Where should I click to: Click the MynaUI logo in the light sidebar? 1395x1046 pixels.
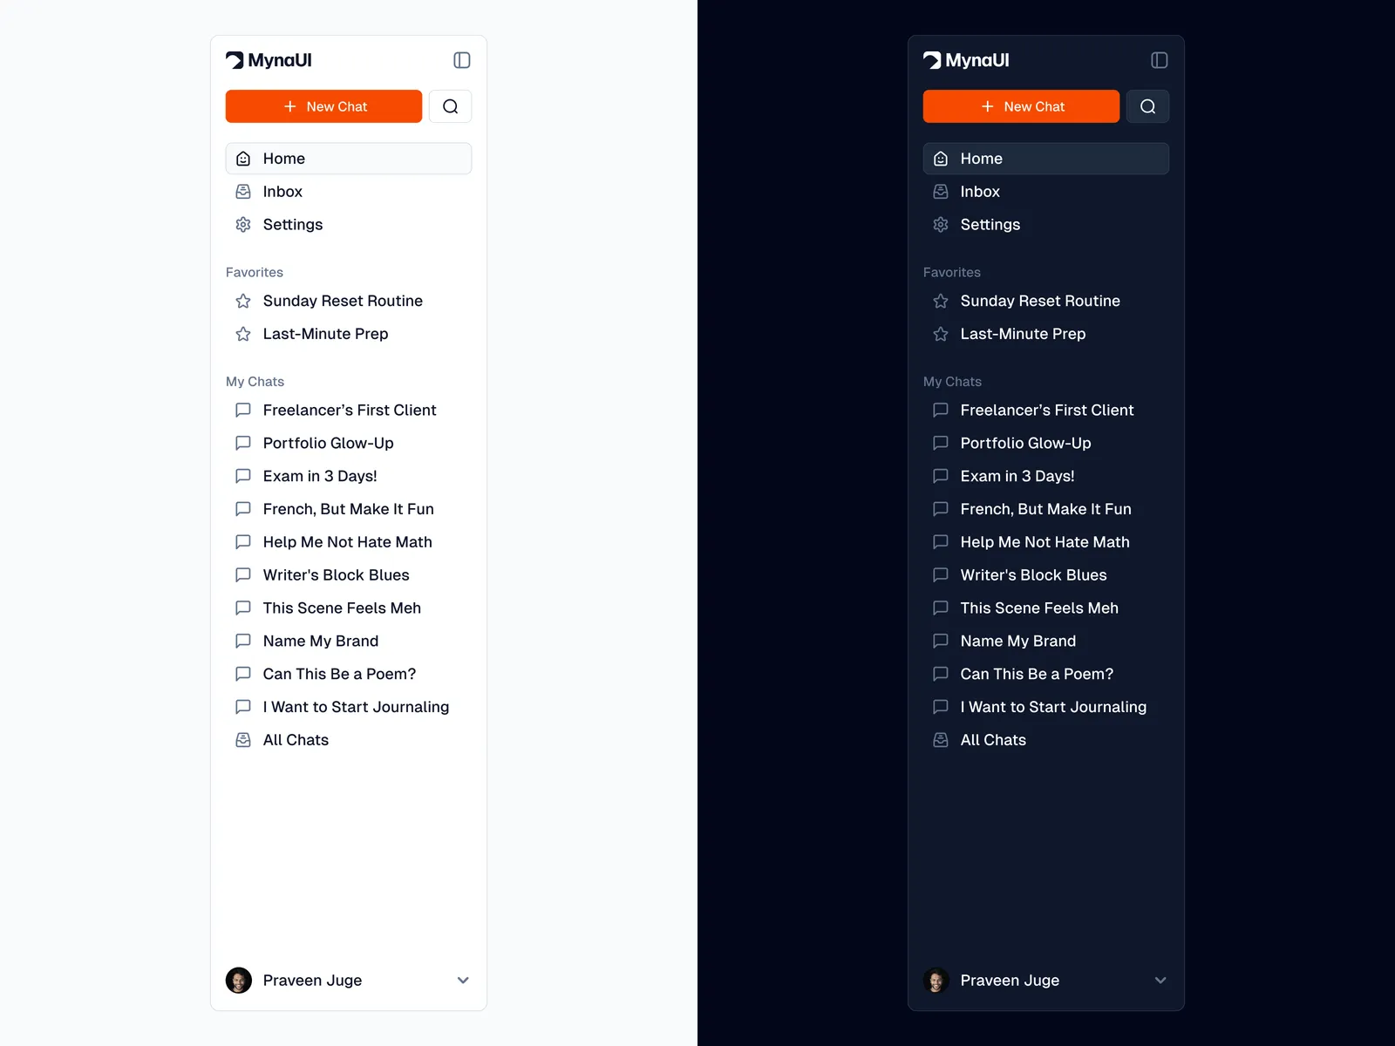pos(269,60)
